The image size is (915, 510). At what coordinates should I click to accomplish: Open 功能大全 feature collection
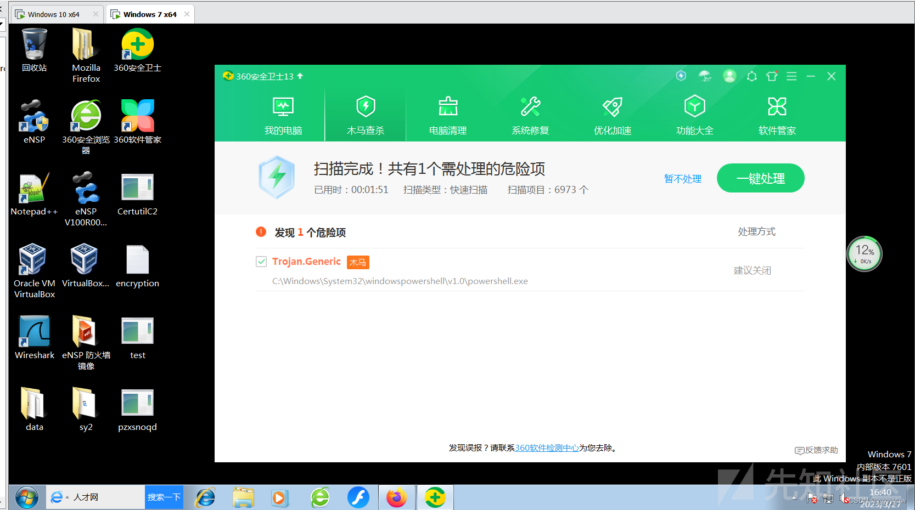coord(694,114)
